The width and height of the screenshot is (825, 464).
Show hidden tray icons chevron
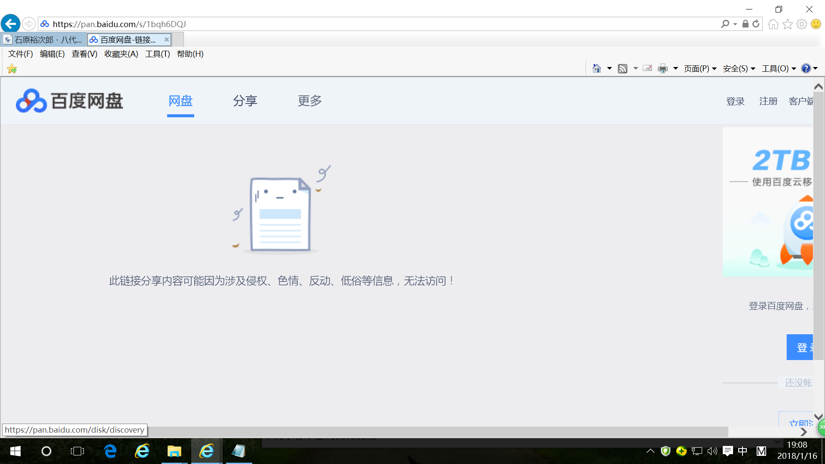[x=651, y=451]
